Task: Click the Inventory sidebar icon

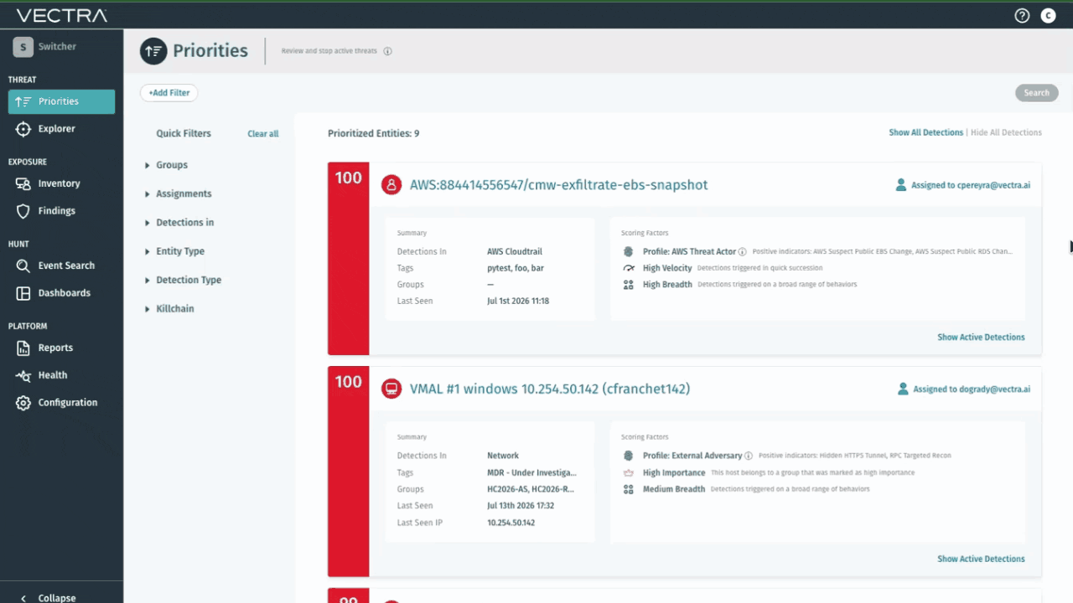Action: pos(23,183)
